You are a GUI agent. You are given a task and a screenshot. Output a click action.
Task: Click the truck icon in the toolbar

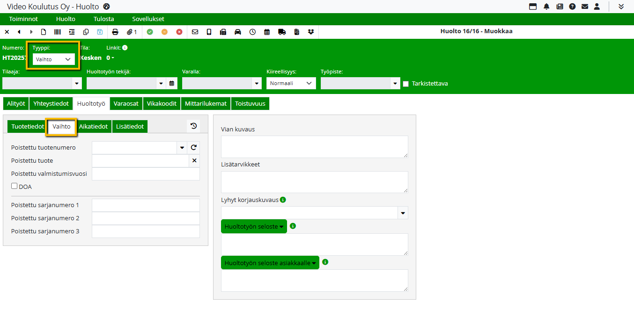[x=282, y=32]
